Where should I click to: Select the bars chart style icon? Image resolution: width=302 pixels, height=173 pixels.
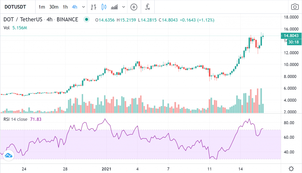93,7
